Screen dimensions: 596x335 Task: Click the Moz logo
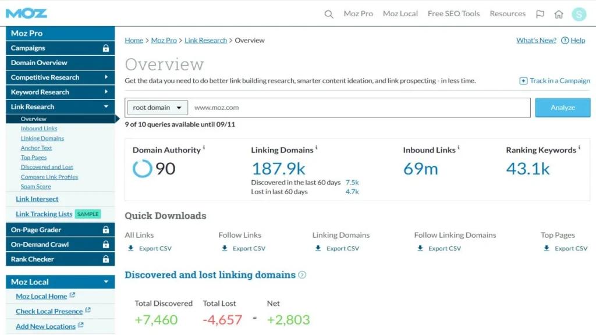click(x=27, y=13)
